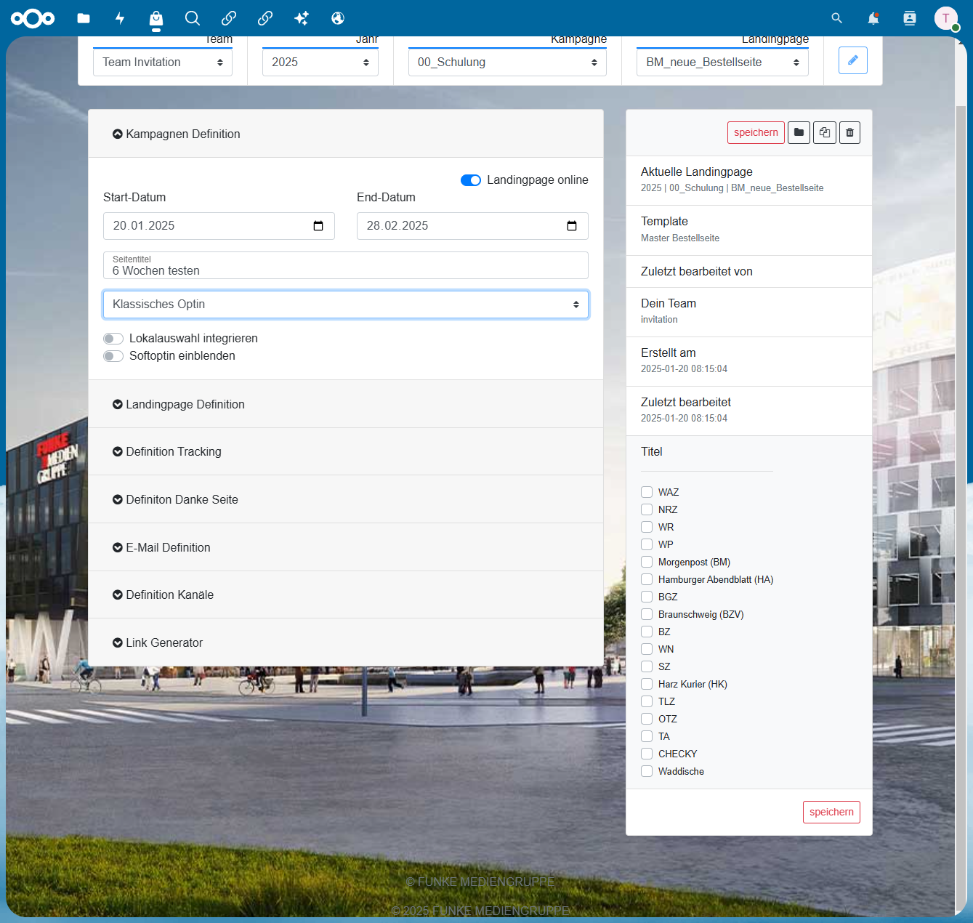Open the contacts menu icon
973x923 pixels.
[x=910, y=18]
